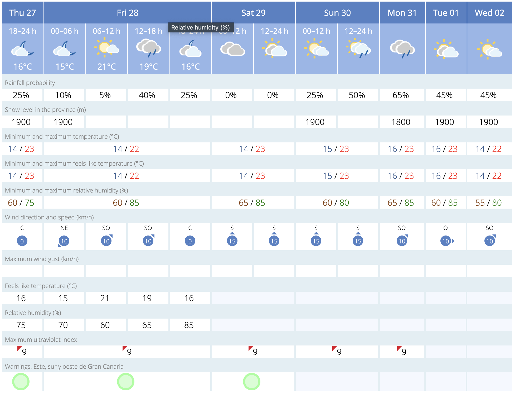Select the Fri 28 day header

pos(128,13)
